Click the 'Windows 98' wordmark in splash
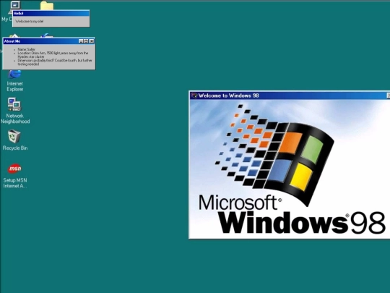 (x=302, y=223)
